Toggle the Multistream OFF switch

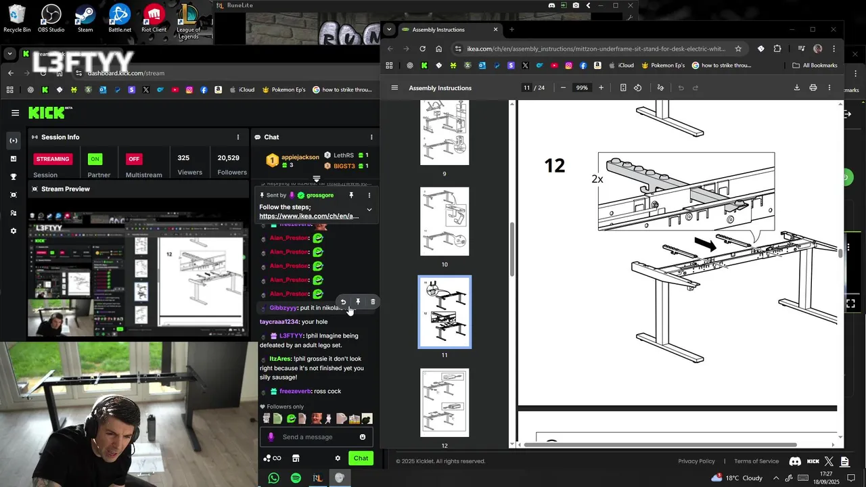click(134, 159)
